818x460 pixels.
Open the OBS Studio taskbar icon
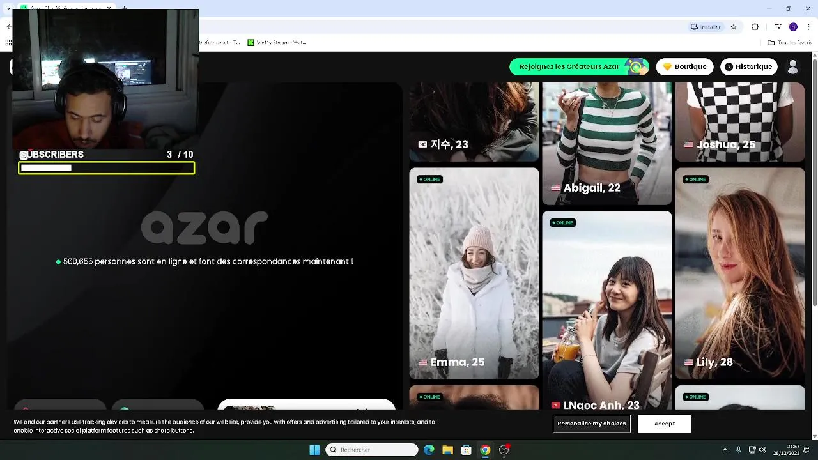click(x=504, y=450)
